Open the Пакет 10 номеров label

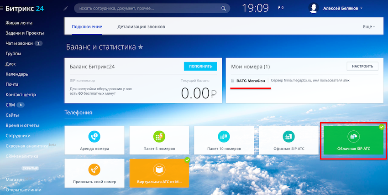point(224,149)
